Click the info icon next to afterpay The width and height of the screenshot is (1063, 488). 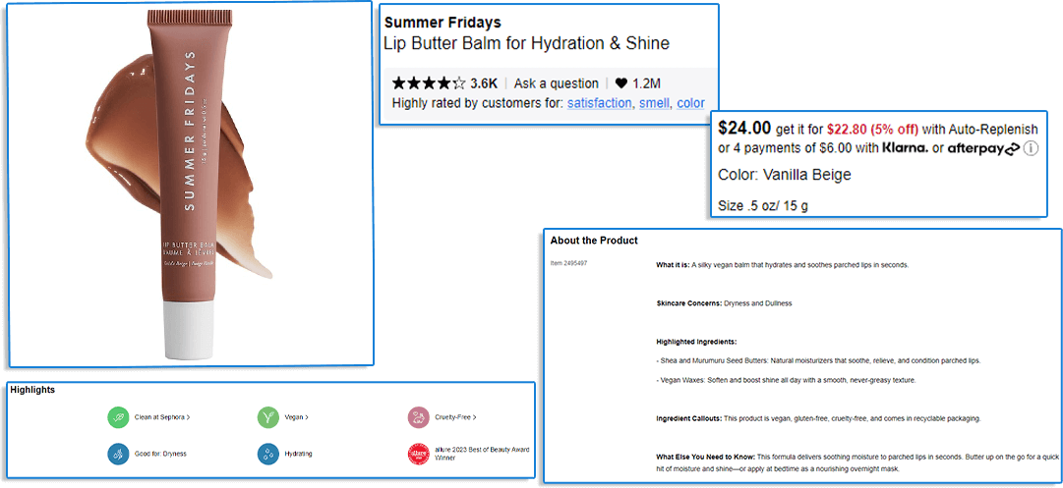1031,148
